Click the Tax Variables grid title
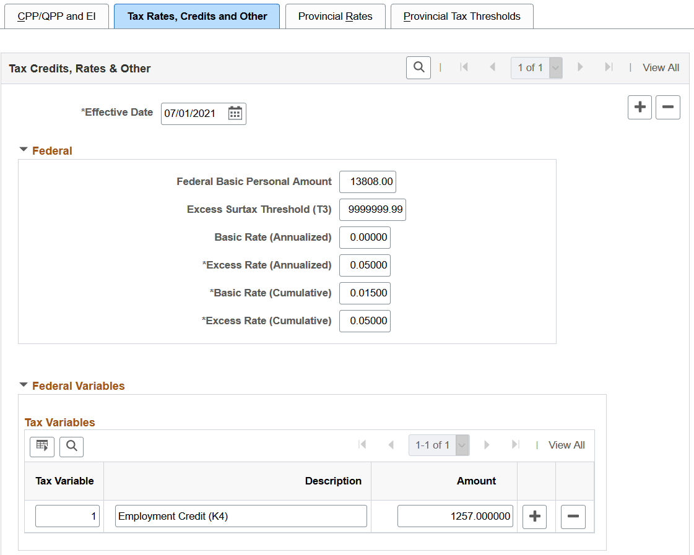This screenshot has width=694, height=555. 60,423
